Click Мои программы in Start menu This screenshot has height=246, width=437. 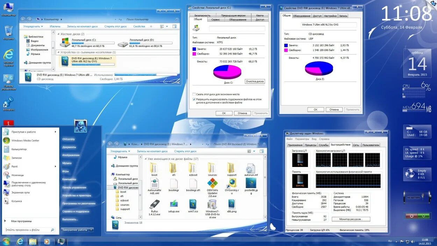point(21,221)
